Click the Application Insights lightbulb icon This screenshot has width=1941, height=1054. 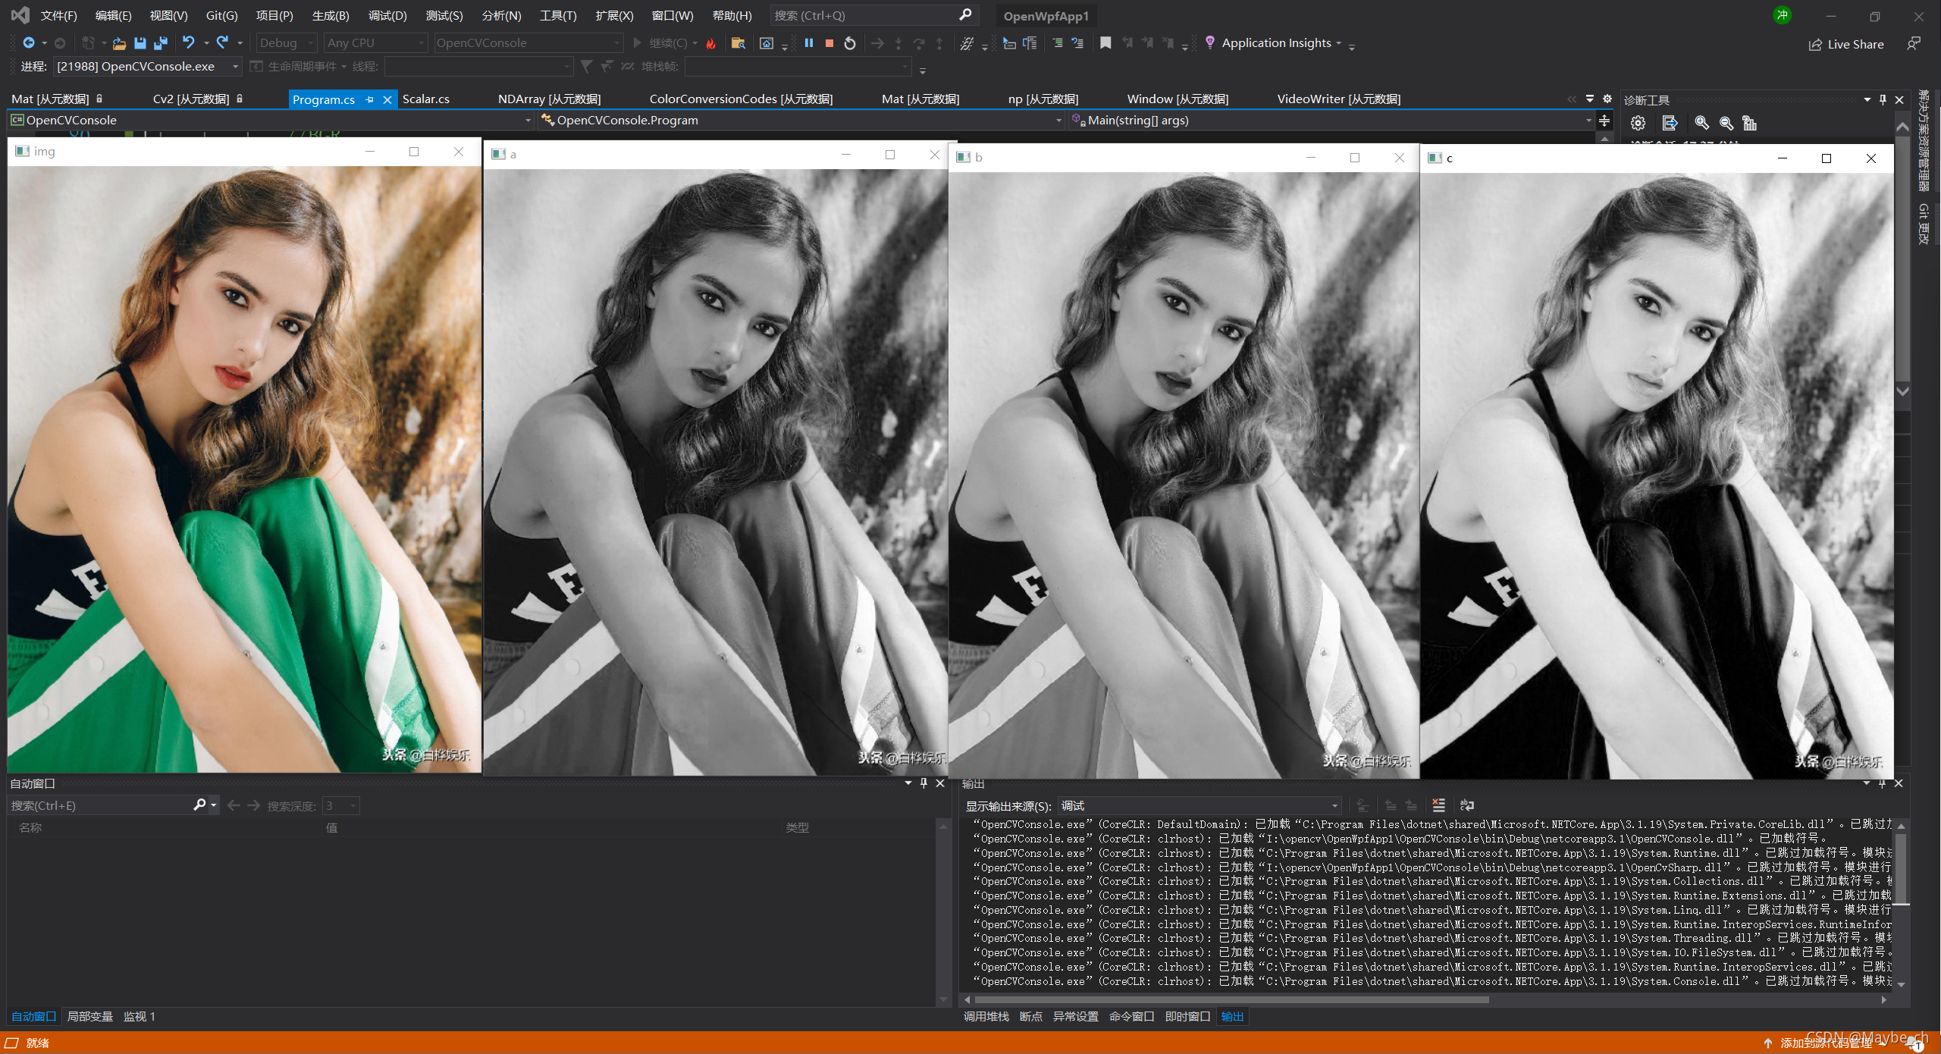(x=1210, y=43)
